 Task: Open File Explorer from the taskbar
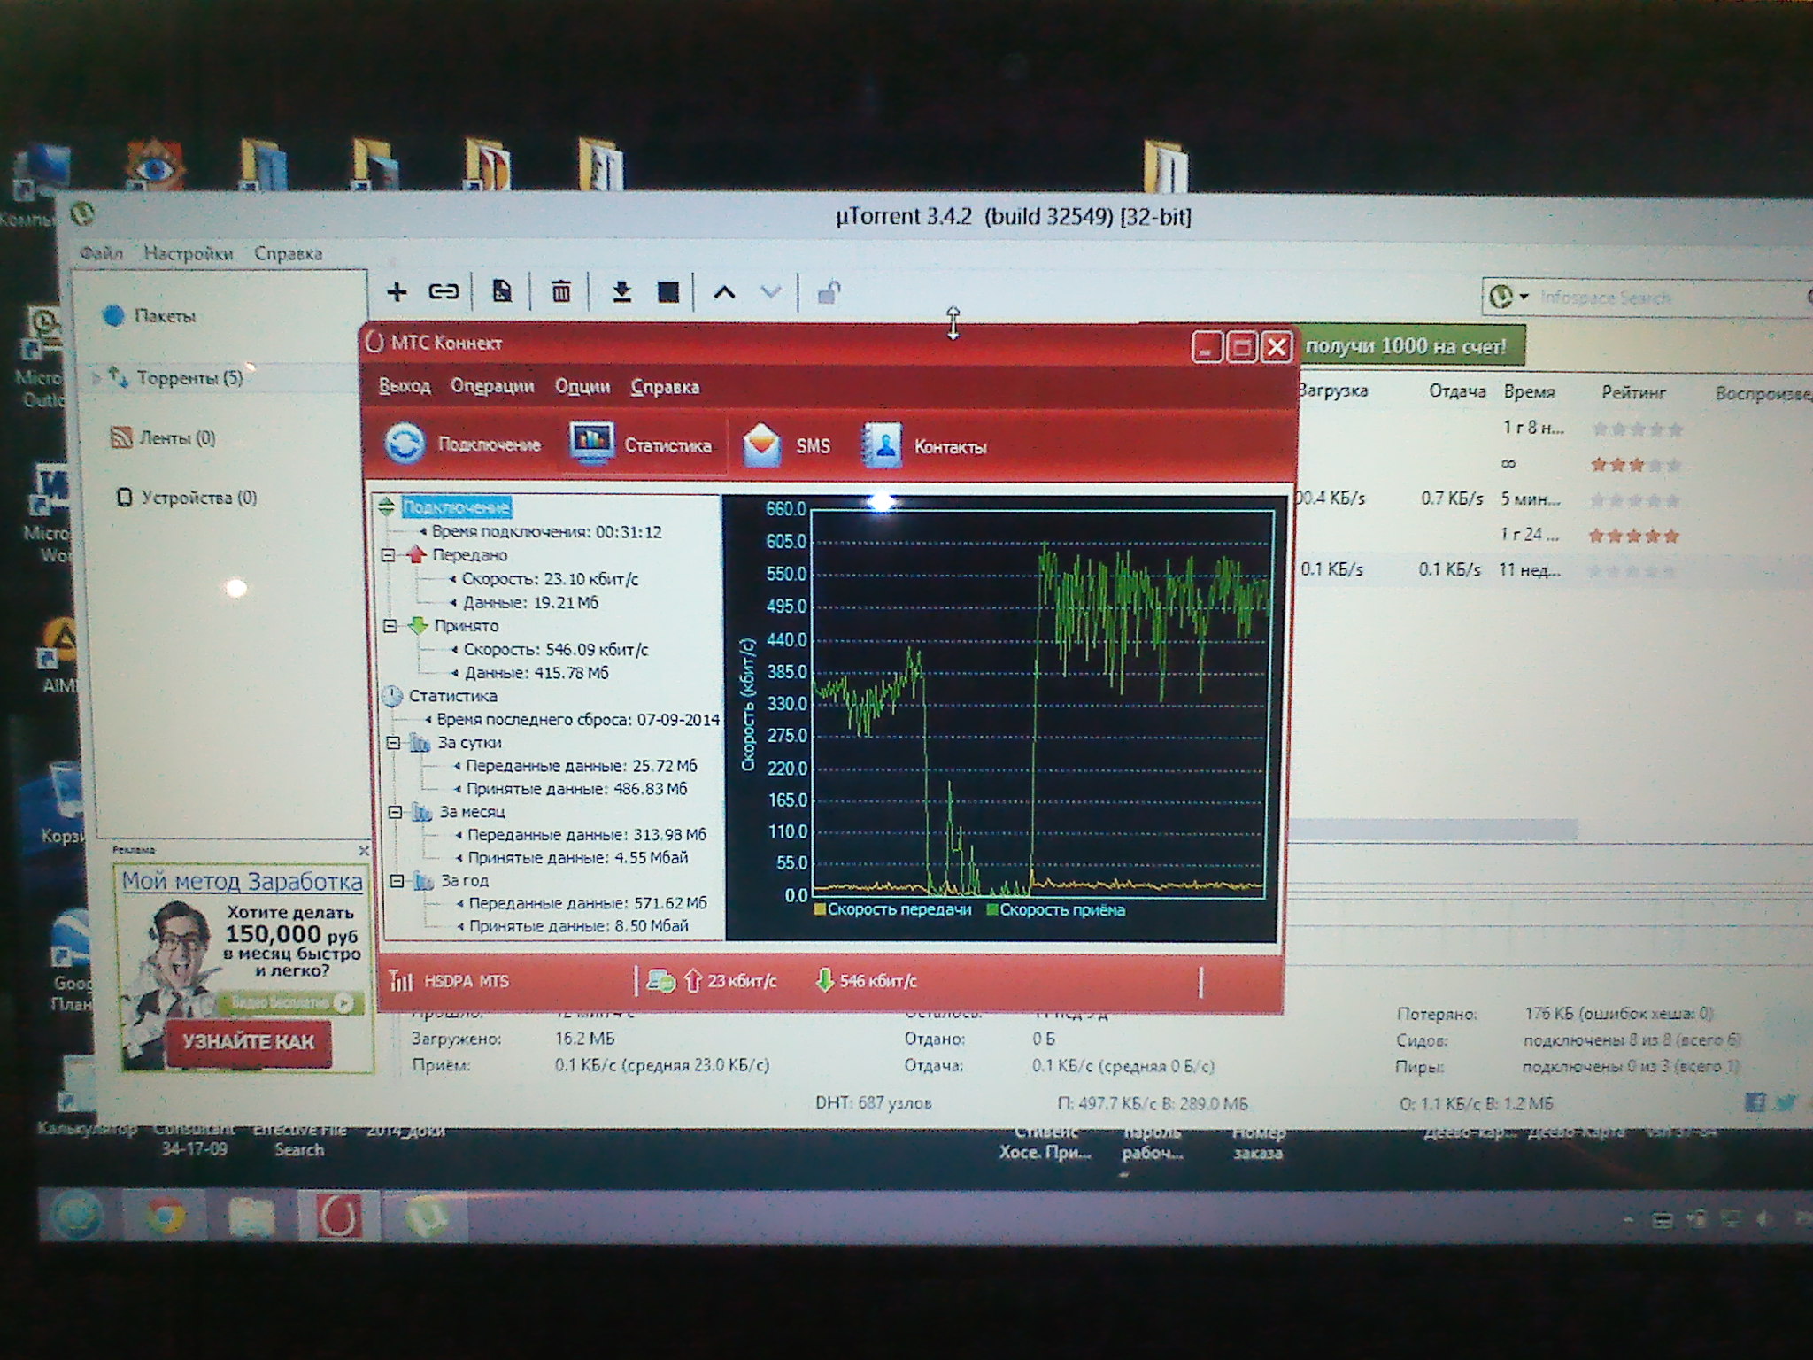(251, 1216)
